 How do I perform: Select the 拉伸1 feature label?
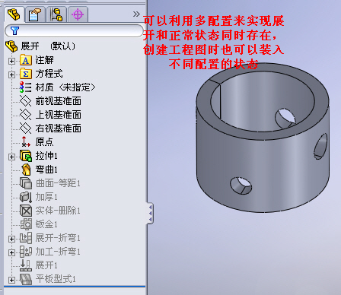(x=46, y=156)
